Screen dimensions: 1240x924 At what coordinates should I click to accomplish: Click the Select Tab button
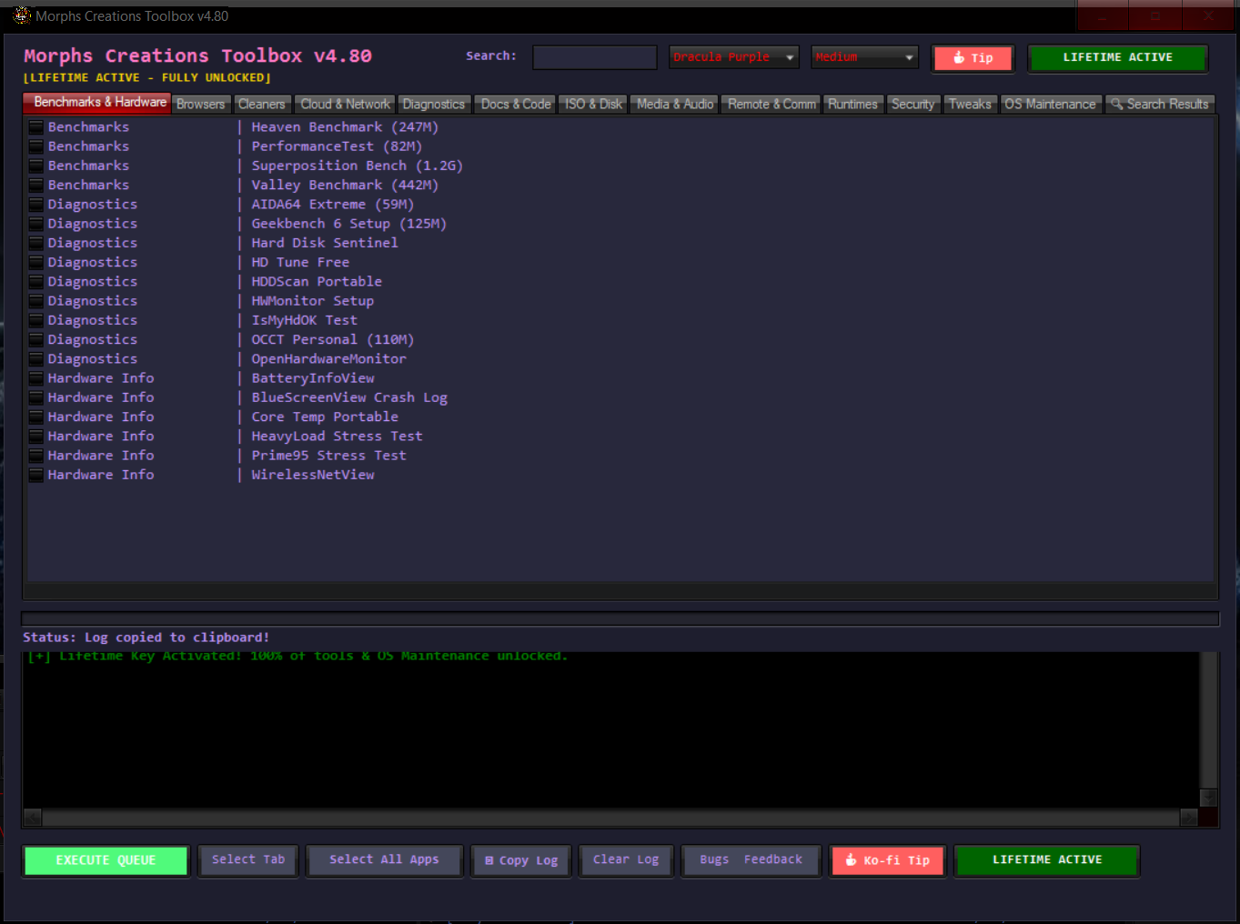[x=248, y=859]
